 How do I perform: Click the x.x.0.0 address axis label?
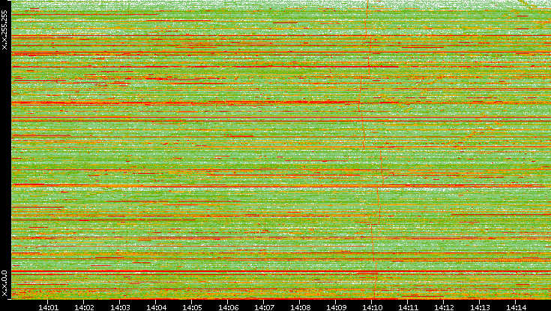click(x=4, y=283)
